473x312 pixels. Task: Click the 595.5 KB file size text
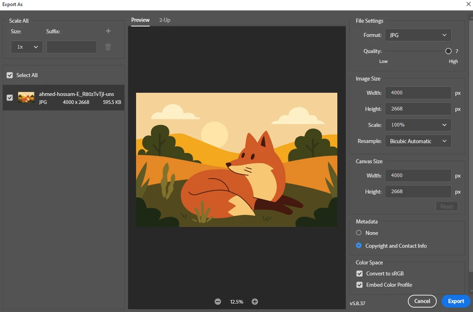point(112,102)
